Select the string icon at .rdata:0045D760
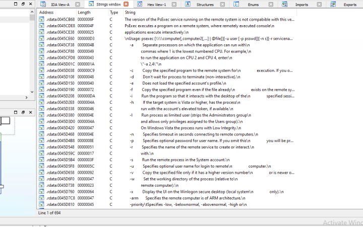The width and height of the screenshot is (363, 227). point(41,192)
